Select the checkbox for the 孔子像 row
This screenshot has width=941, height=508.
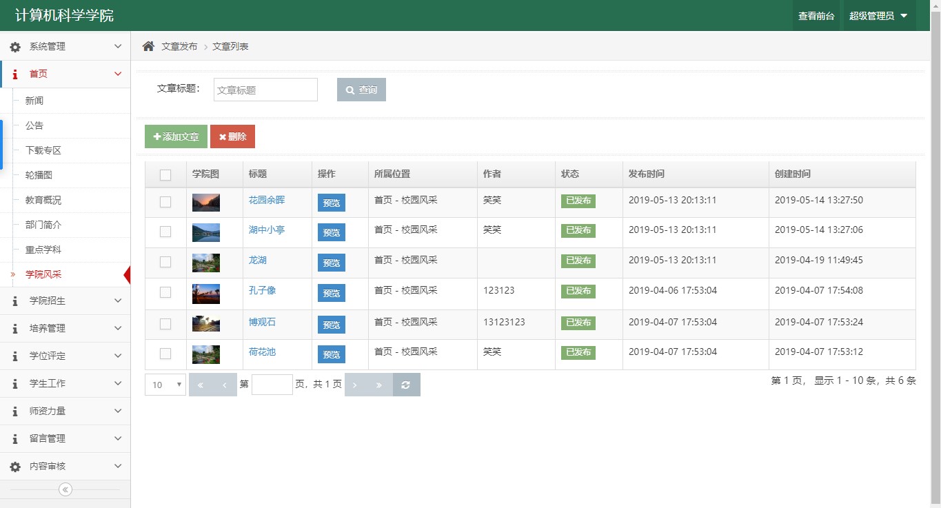tap(165, 292)
